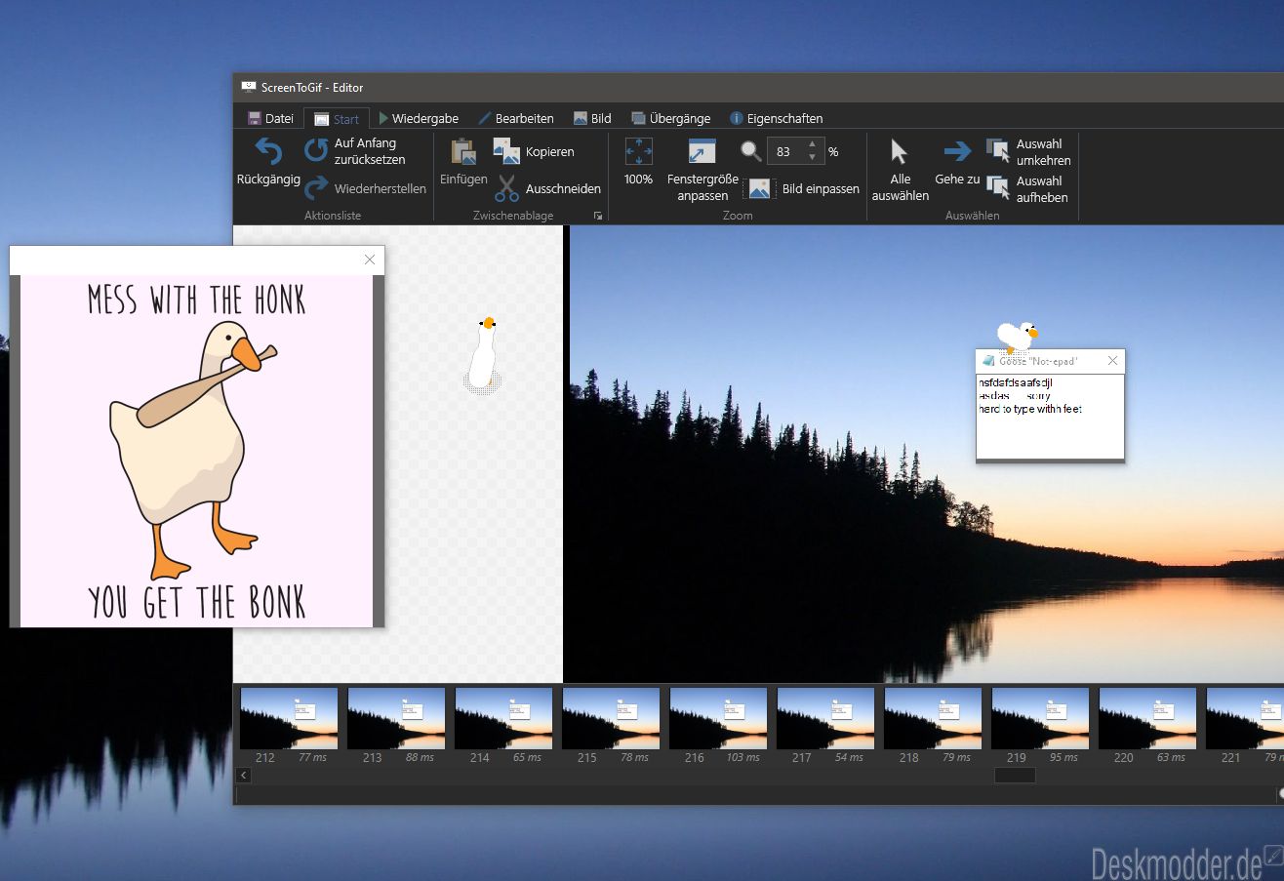Image resolution: width=1284 pixels, height=881 pixels.
Task: Close the Goose Not-epad window
Action: click(1112, 361)
